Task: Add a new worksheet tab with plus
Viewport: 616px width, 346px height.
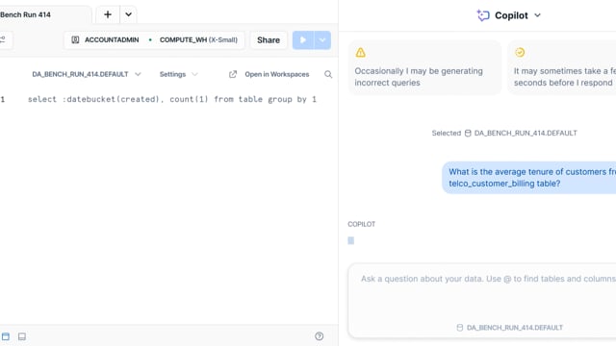Action: pos(108,15)
